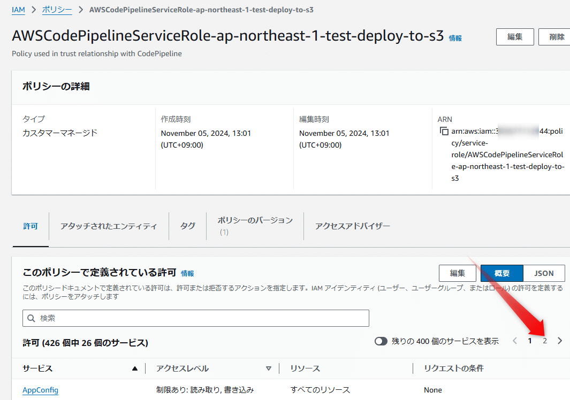Select the 概要 view for permissions
The image size is (570, 400).
pyautogui.click(x=501, y=273)
